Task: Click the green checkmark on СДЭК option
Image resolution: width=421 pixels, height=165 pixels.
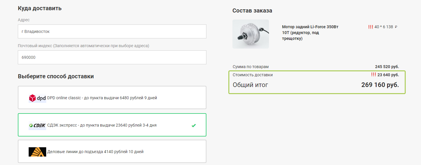Action: [194, 125]
